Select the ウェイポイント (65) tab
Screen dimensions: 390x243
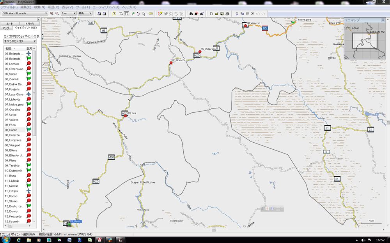point(26,28)
